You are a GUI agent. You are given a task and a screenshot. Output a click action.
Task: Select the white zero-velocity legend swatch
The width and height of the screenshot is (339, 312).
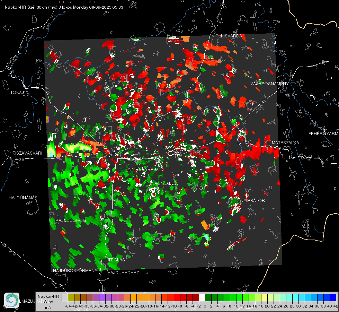pos(202,297)
